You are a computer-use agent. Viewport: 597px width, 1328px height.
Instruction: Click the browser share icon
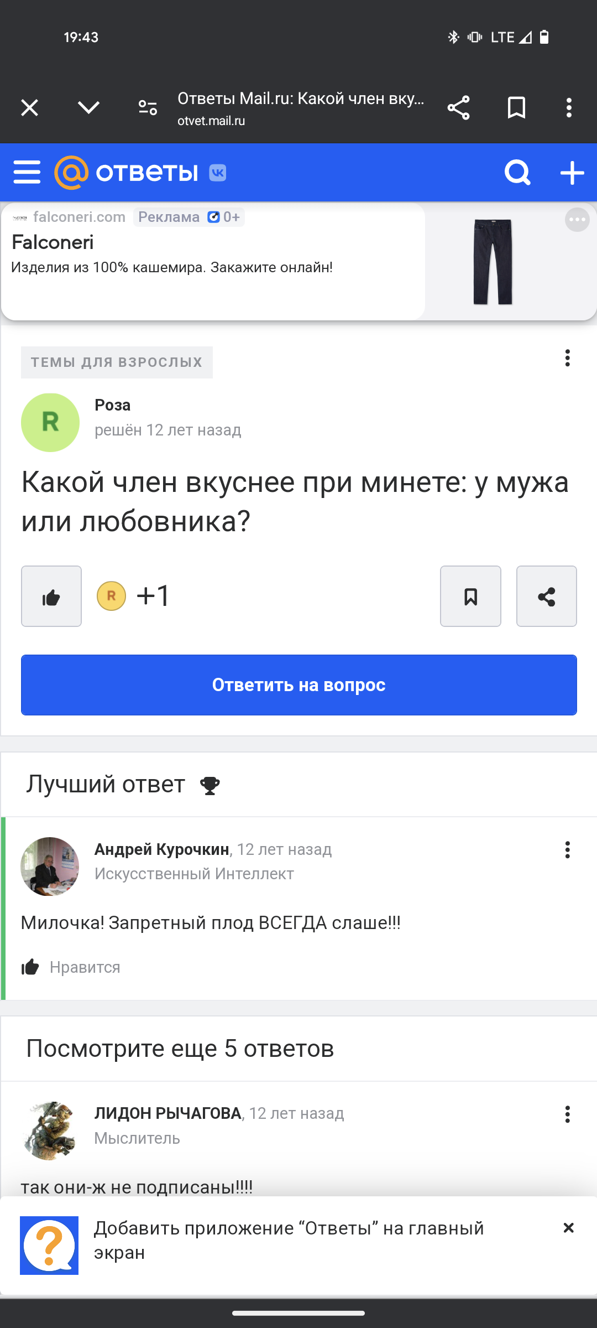(458, 107)
